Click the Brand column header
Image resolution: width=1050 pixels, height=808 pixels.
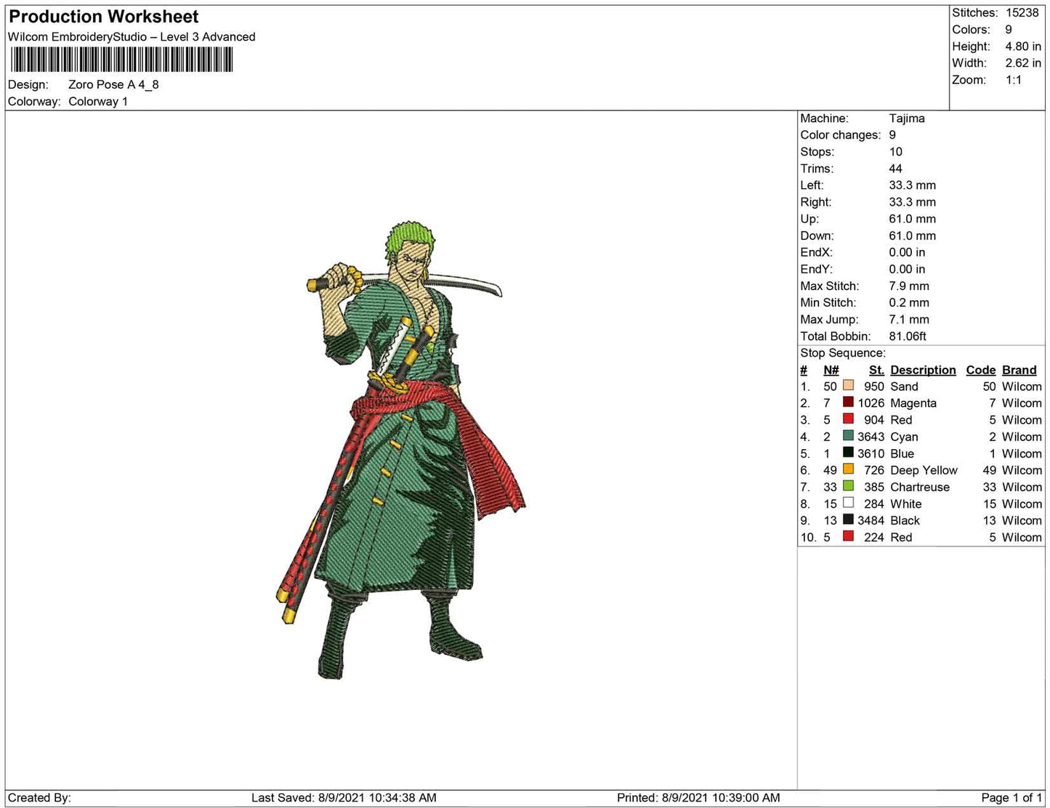pyautogui.click(x=1019, y=370)
